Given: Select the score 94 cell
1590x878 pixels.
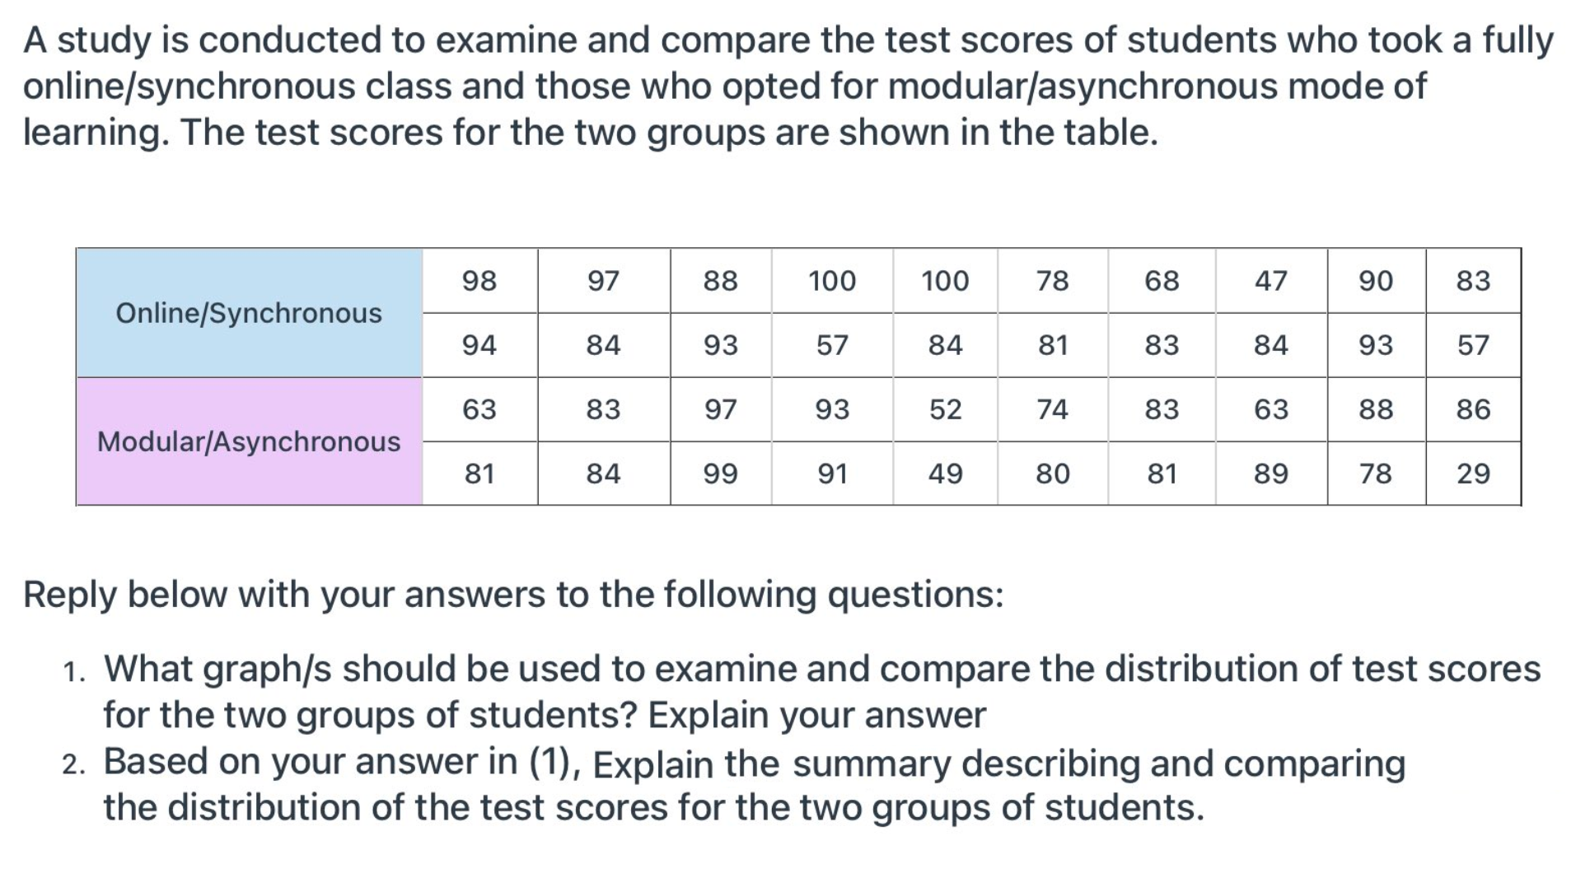Looking at the screenshot, I should 479,345.
